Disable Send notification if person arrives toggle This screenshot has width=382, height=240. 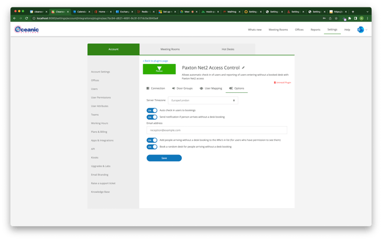(152, 117)
